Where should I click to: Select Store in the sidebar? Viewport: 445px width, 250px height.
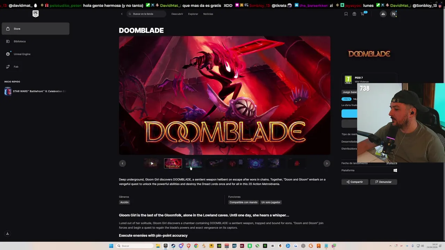tap(35, 29)
